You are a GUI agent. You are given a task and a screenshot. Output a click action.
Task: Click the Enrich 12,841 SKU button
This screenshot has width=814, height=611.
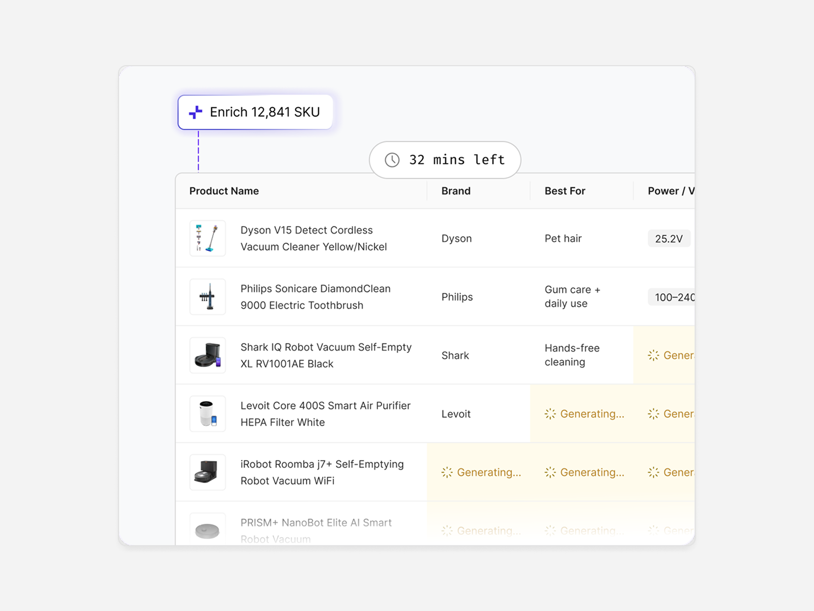(255, 112)
